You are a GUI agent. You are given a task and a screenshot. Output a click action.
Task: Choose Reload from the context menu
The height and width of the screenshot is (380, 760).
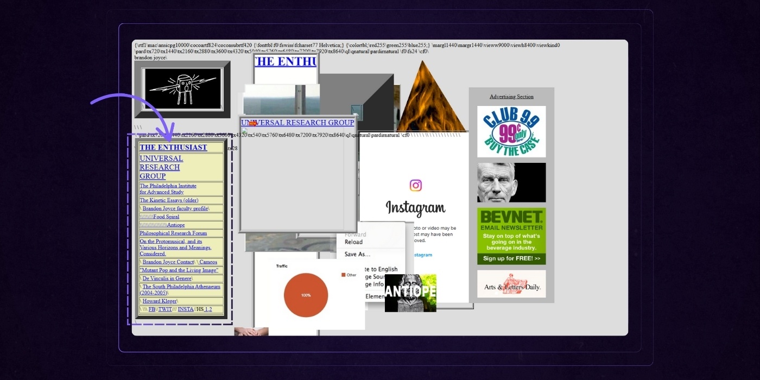coord(353,242)
